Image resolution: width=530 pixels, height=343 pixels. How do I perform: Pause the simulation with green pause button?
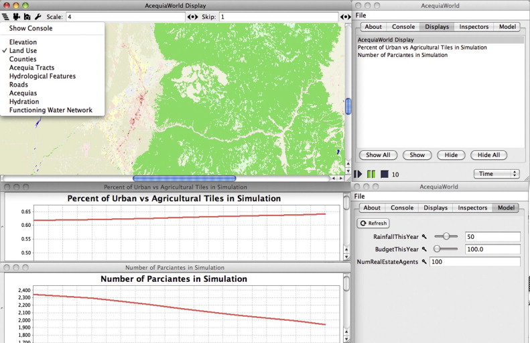pyautogui.click(x=371, y=174)
